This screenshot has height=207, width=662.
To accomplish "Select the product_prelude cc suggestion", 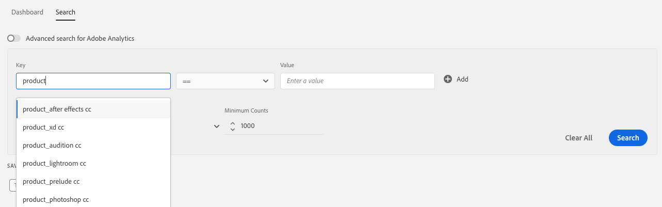I will 93,182.
